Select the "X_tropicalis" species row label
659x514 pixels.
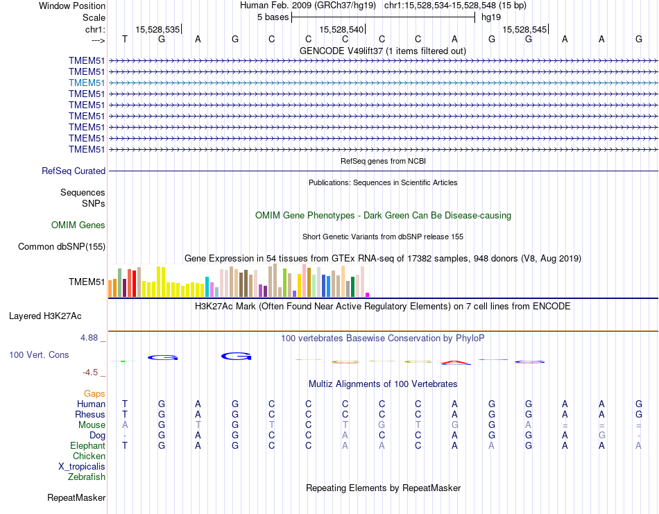click(82, 467)
